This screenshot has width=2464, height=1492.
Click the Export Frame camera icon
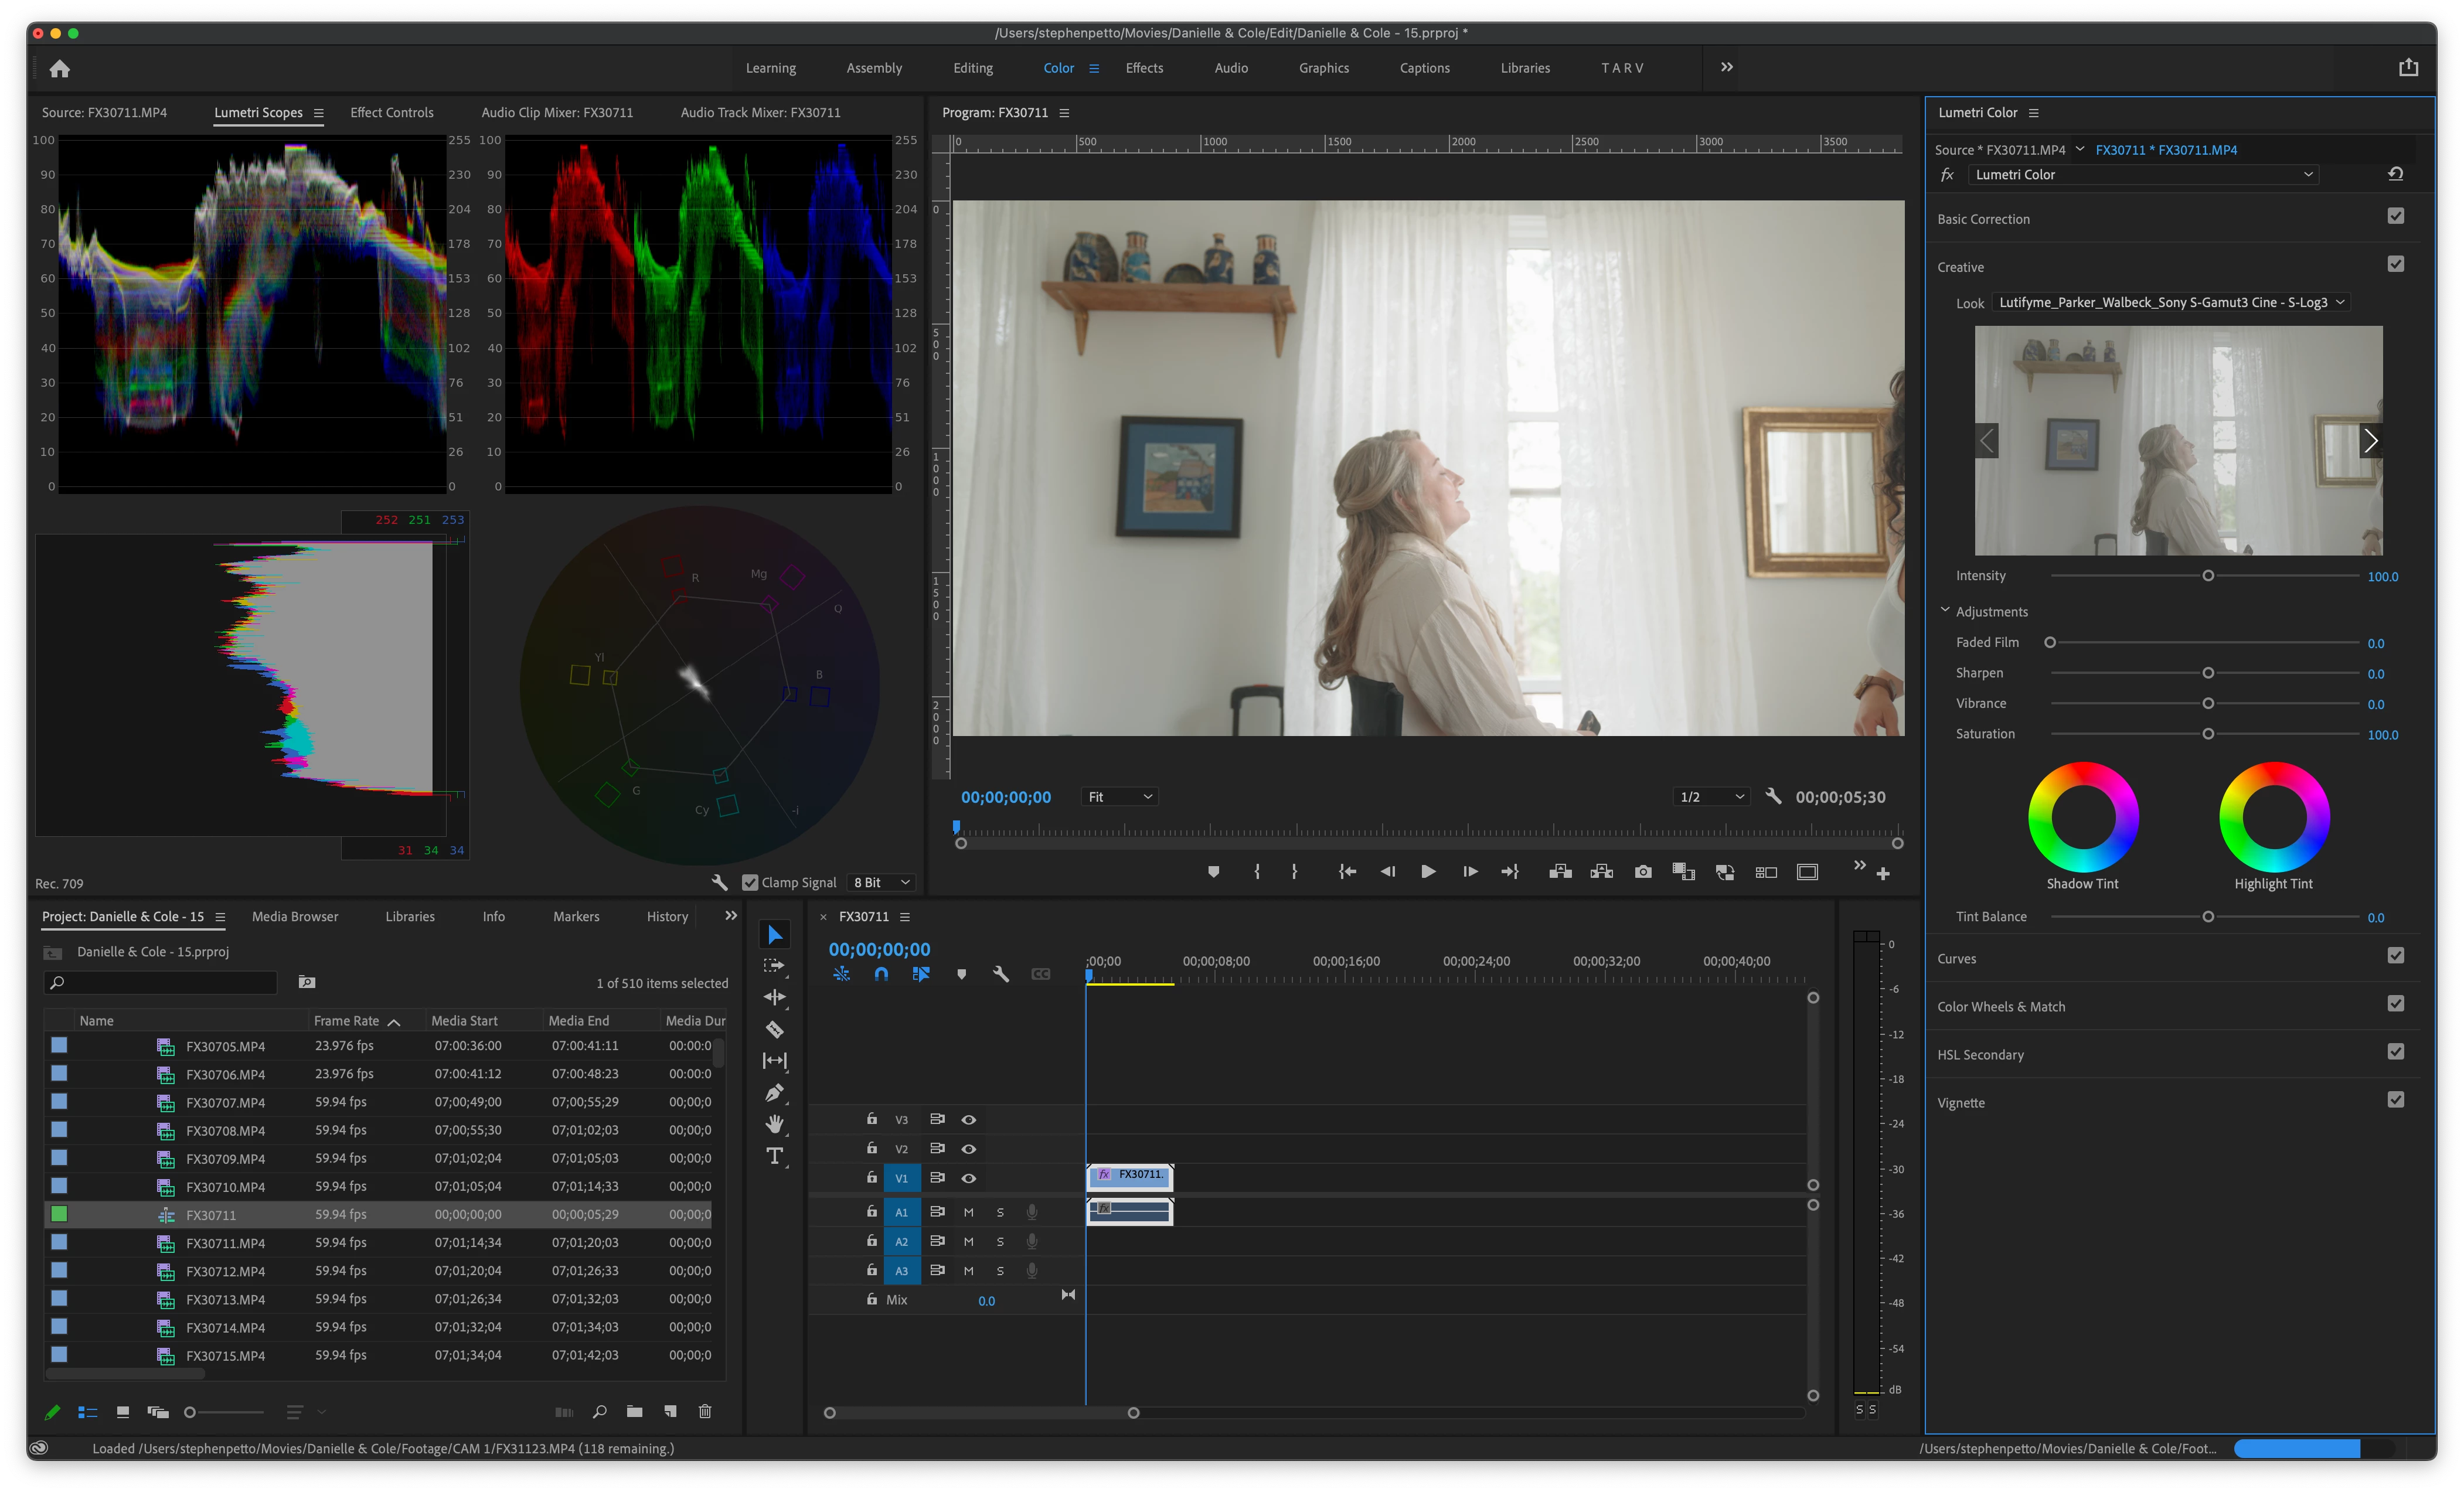(1643, 872)
